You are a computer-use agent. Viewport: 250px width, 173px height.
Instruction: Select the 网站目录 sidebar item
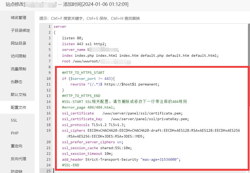coord(18,43)
